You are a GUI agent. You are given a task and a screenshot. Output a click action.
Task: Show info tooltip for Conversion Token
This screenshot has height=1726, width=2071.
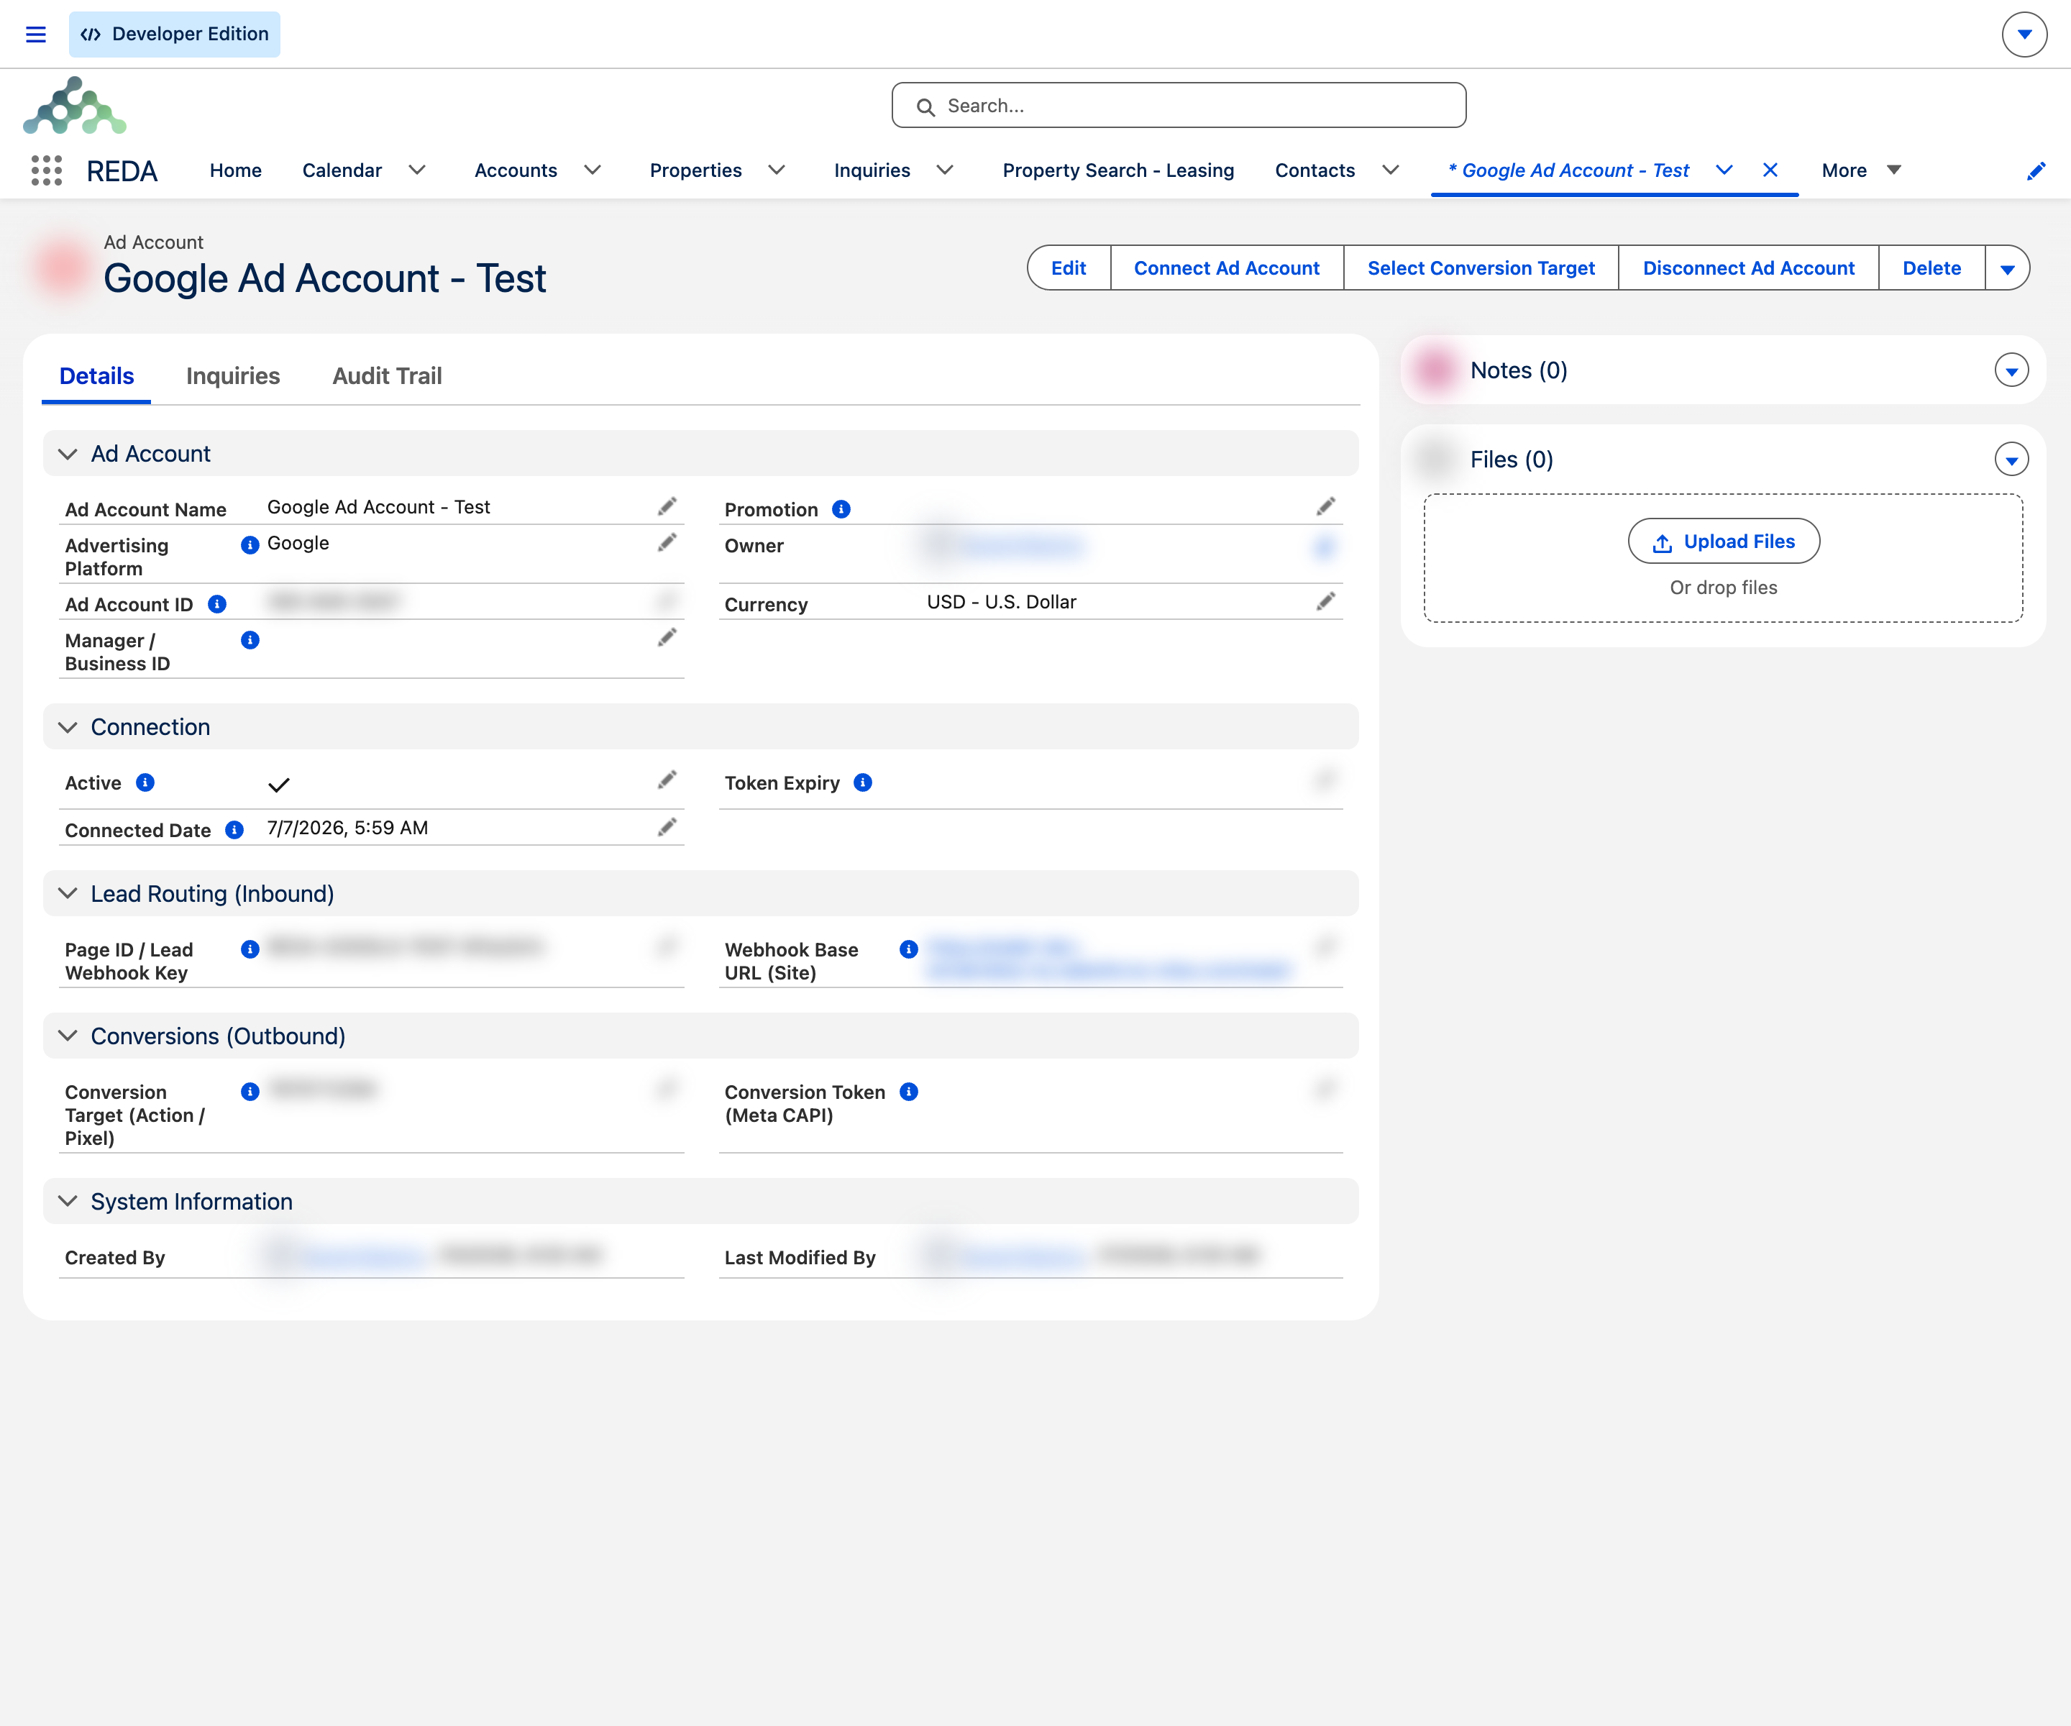909,1092
